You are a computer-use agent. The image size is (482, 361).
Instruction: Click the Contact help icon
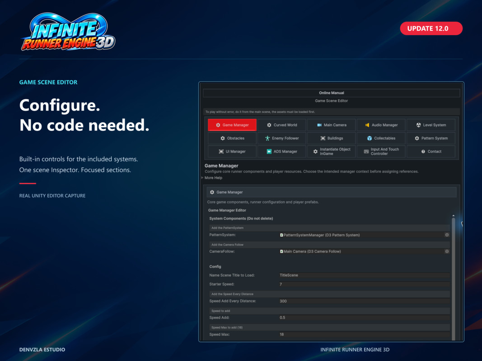click(423, 151)
